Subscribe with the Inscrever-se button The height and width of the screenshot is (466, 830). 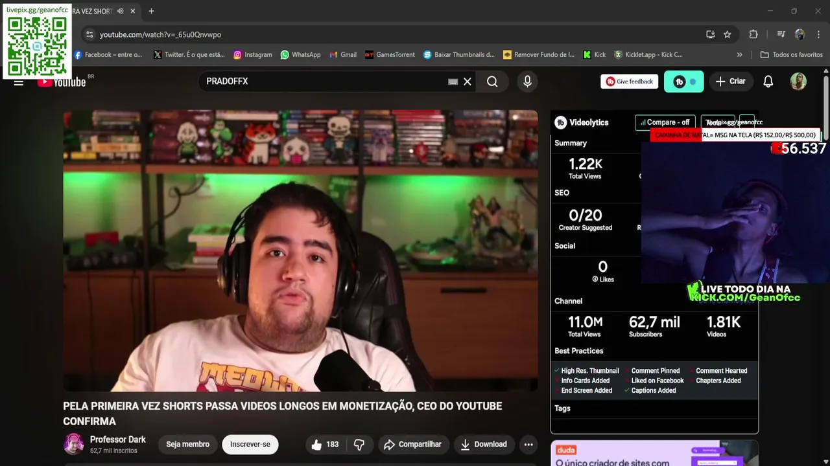pos(250,445)
